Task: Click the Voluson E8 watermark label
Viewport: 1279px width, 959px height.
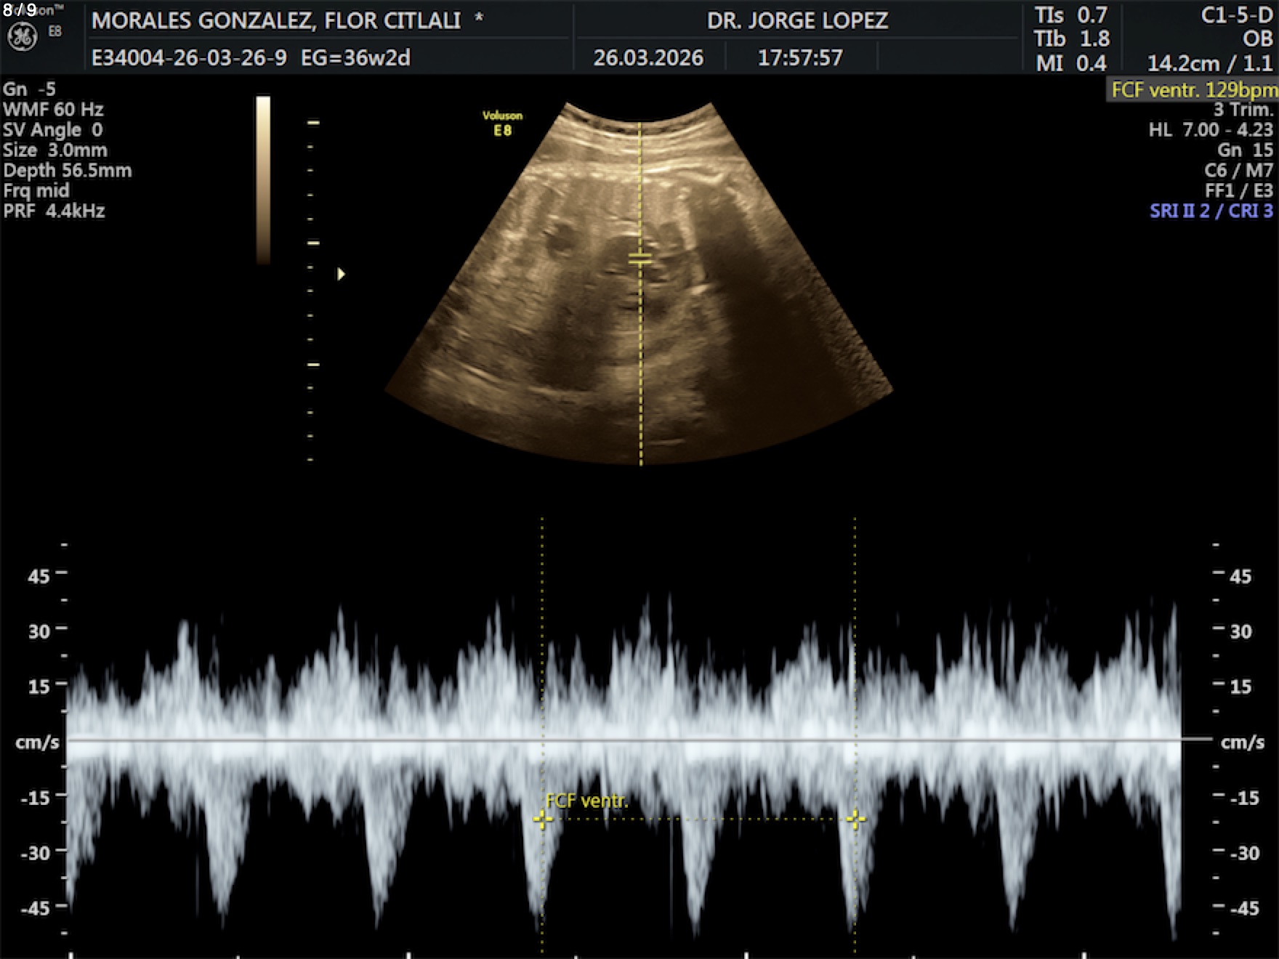Action: [x=502, y=123]
